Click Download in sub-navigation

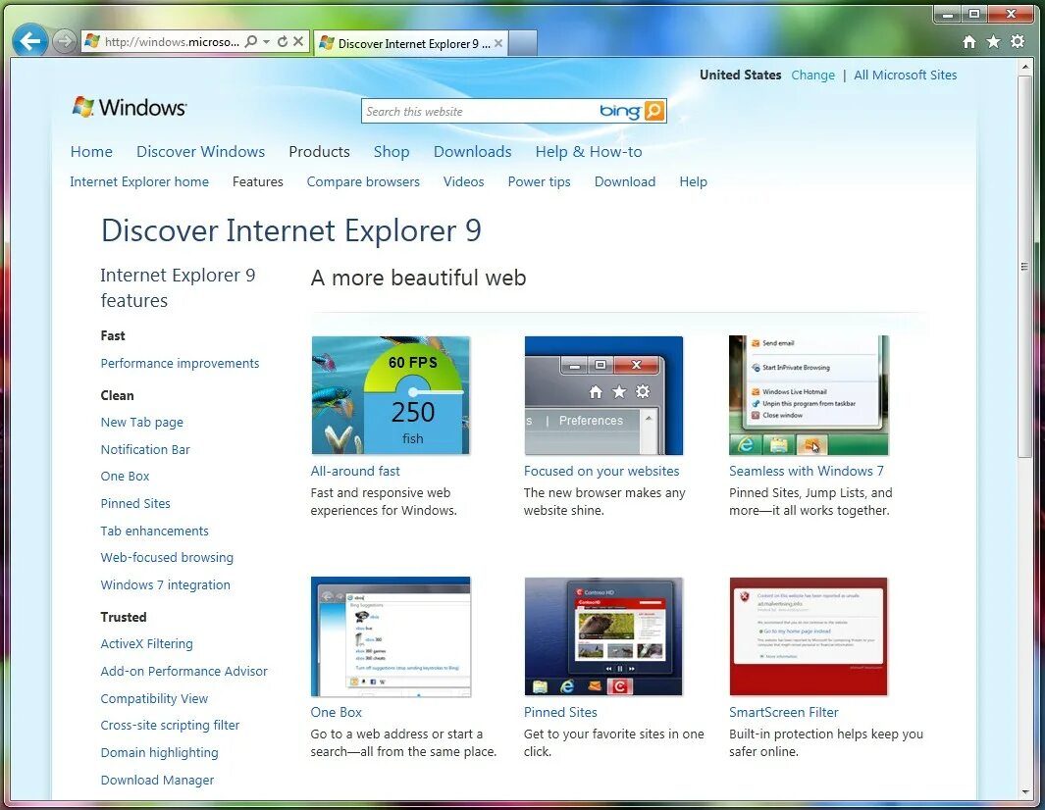(x=625, y=181)
